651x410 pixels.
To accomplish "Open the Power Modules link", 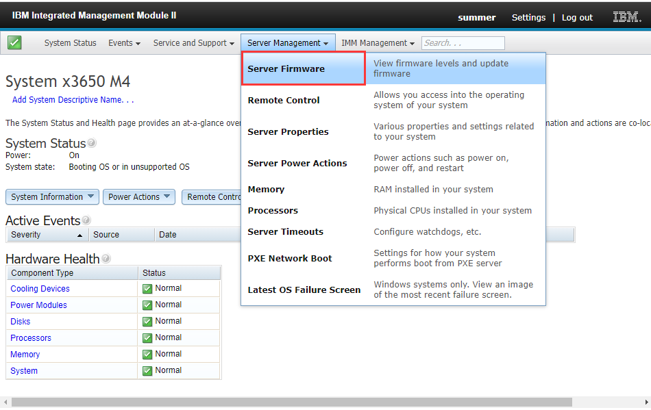I will click(38, 305).
